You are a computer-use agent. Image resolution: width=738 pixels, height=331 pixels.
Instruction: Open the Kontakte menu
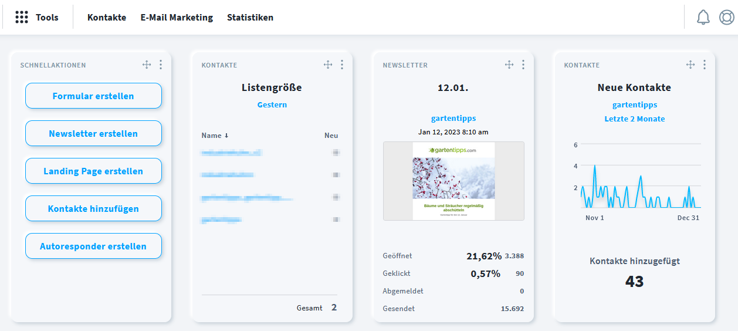click(107, 18)
